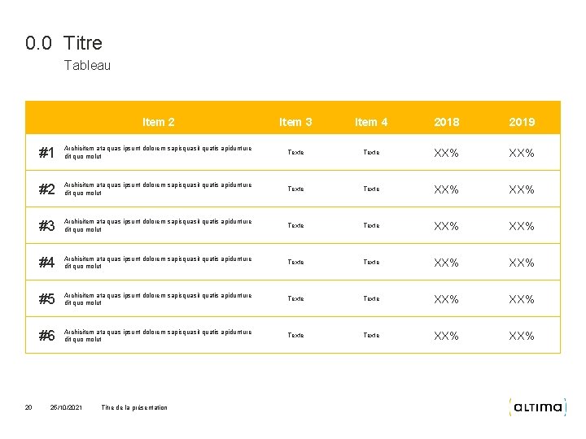Click the slide title 'Titre'

pos(82,42)
